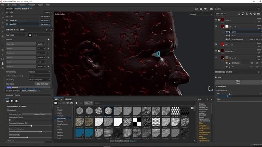The width and height of the screenshot is (262, 147).
Task: Open the View mode dropdown
Action: (33, 95)
